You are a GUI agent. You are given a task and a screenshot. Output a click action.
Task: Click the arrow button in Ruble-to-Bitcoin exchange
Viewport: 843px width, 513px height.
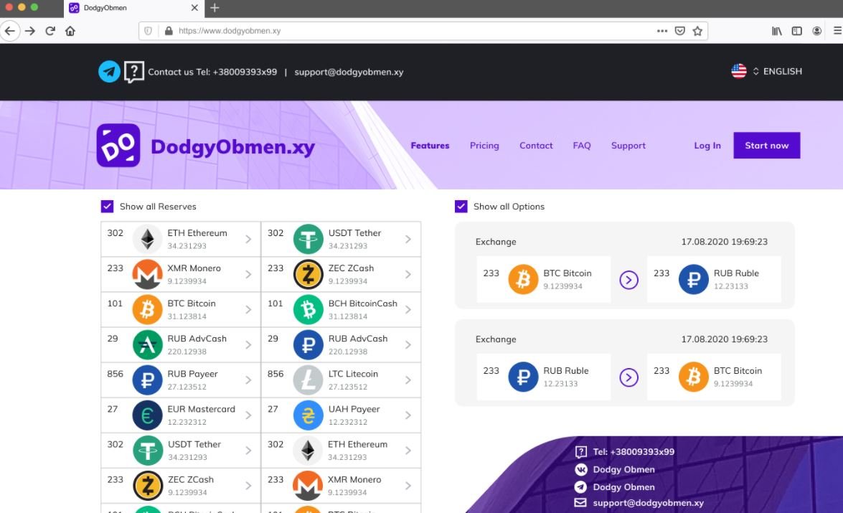628,377
